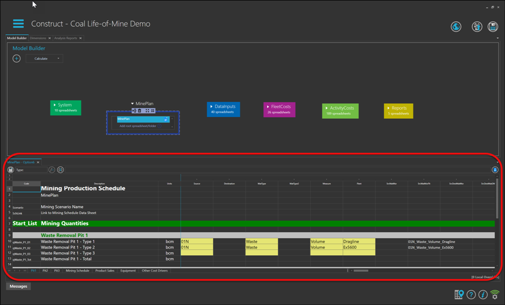Click the Dragline fleet cell
This screenshot has width=505, height=305.
[359, 241]
